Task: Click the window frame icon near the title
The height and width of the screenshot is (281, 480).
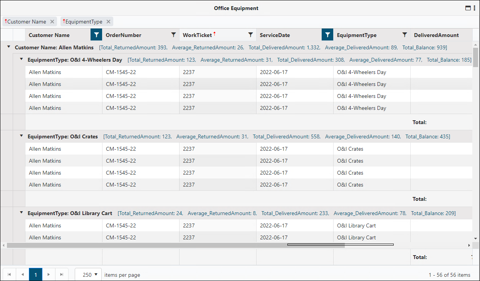Action: tap(468, 8)
